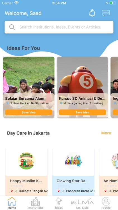Tap the Belajar Bersama Alam photo
The height and width of the screenshot is (210, 118).
click(29, 75)
